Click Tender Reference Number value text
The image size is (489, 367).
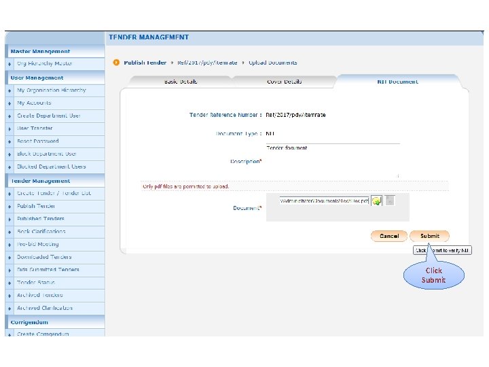coord(295,115)
